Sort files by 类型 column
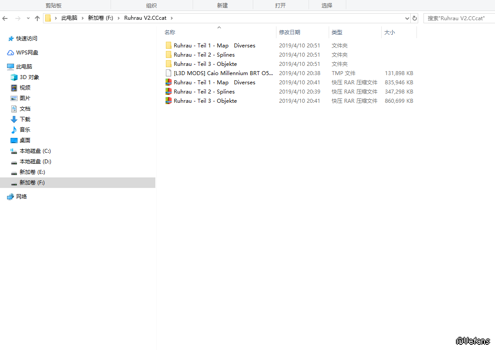Viewport: 495px width, 350px height. [x=337, y=32]
